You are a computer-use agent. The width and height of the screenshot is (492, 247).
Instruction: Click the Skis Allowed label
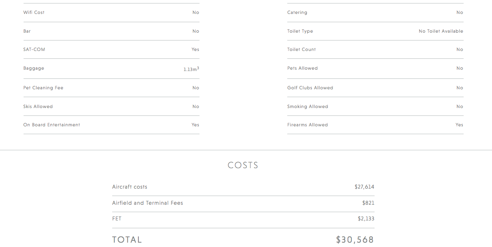pos(38,107)
